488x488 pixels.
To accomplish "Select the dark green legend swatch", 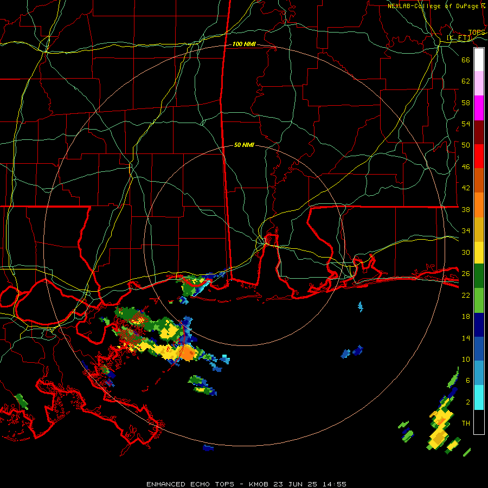I will point(479,276).
